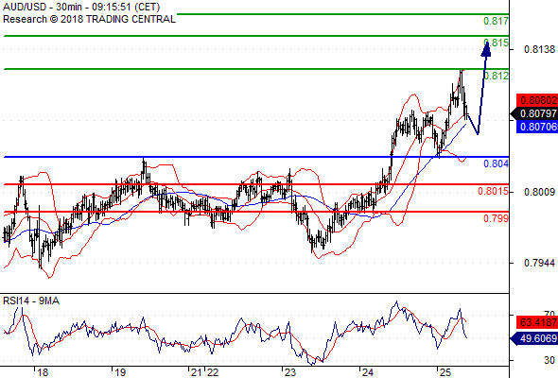
Task: Select the red 0.799 support label
Action: pos(496,218)
